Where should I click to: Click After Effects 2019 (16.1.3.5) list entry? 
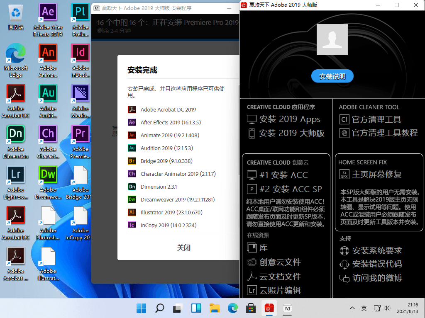coord(164,122)
